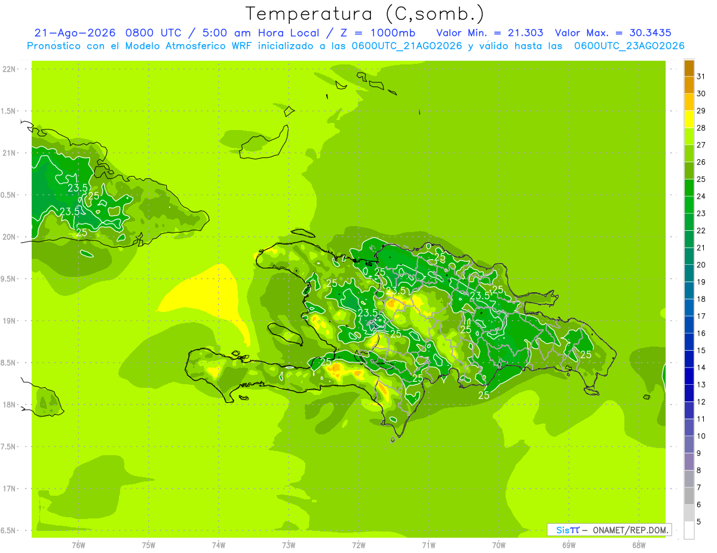Click the "70W" longitude axis label
717x553 pixels.
click(499, 545)
